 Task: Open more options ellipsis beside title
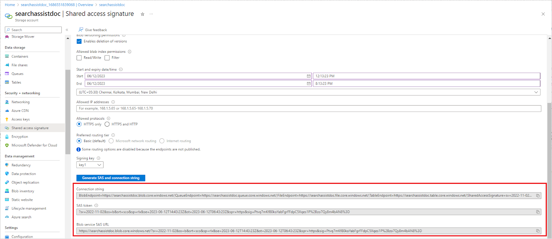[x=151, y=14]
